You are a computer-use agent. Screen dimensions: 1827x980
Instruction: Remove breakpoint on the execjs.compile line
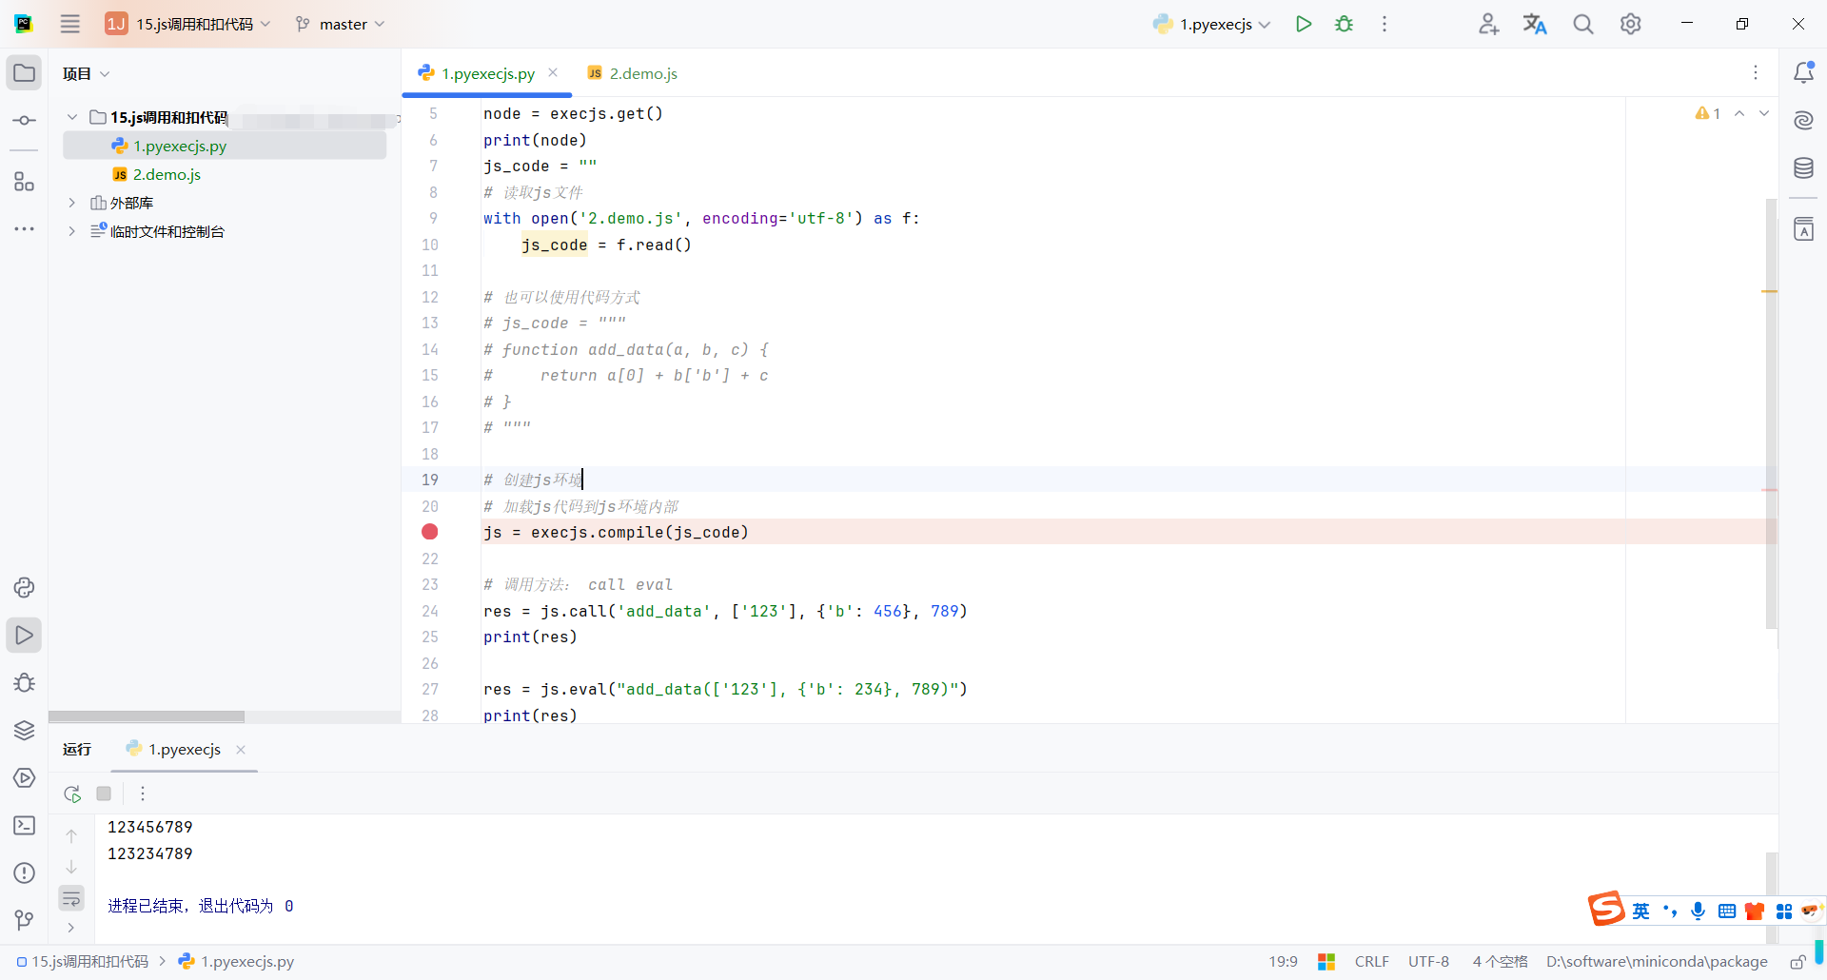(x=430, y=532)
